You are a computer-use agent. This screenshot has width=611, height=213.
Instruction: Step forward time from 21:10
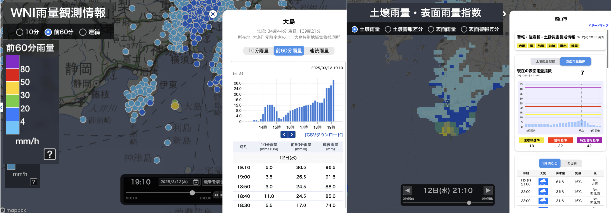click(x=488, y=190)
